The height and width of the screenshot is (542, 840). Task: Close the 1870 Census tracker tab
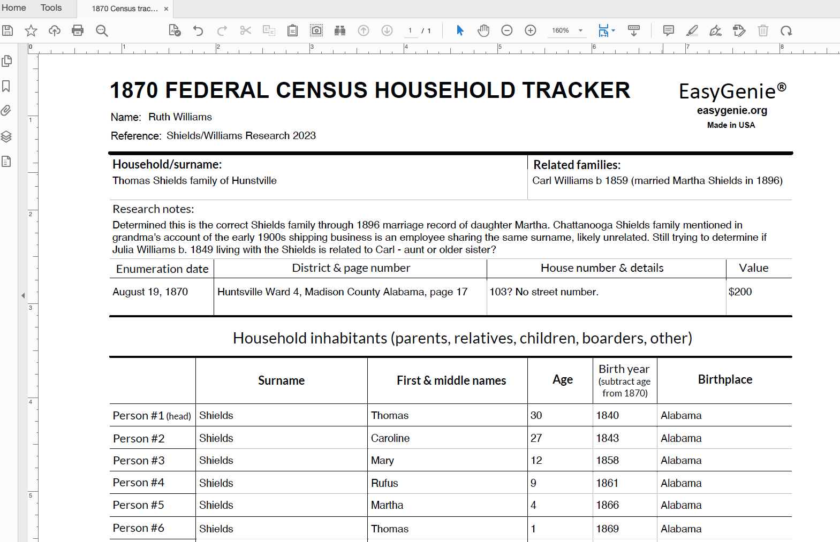pyautogui.click(x=166, y=9)
